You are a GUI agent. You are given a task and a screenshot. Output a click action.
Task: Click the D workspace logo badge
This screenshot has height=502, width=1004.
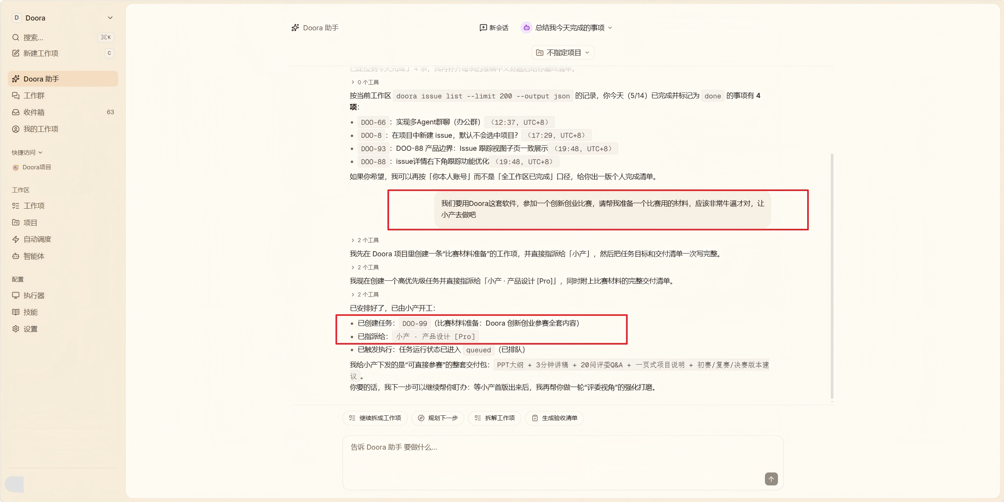click(x=17, y=18)
